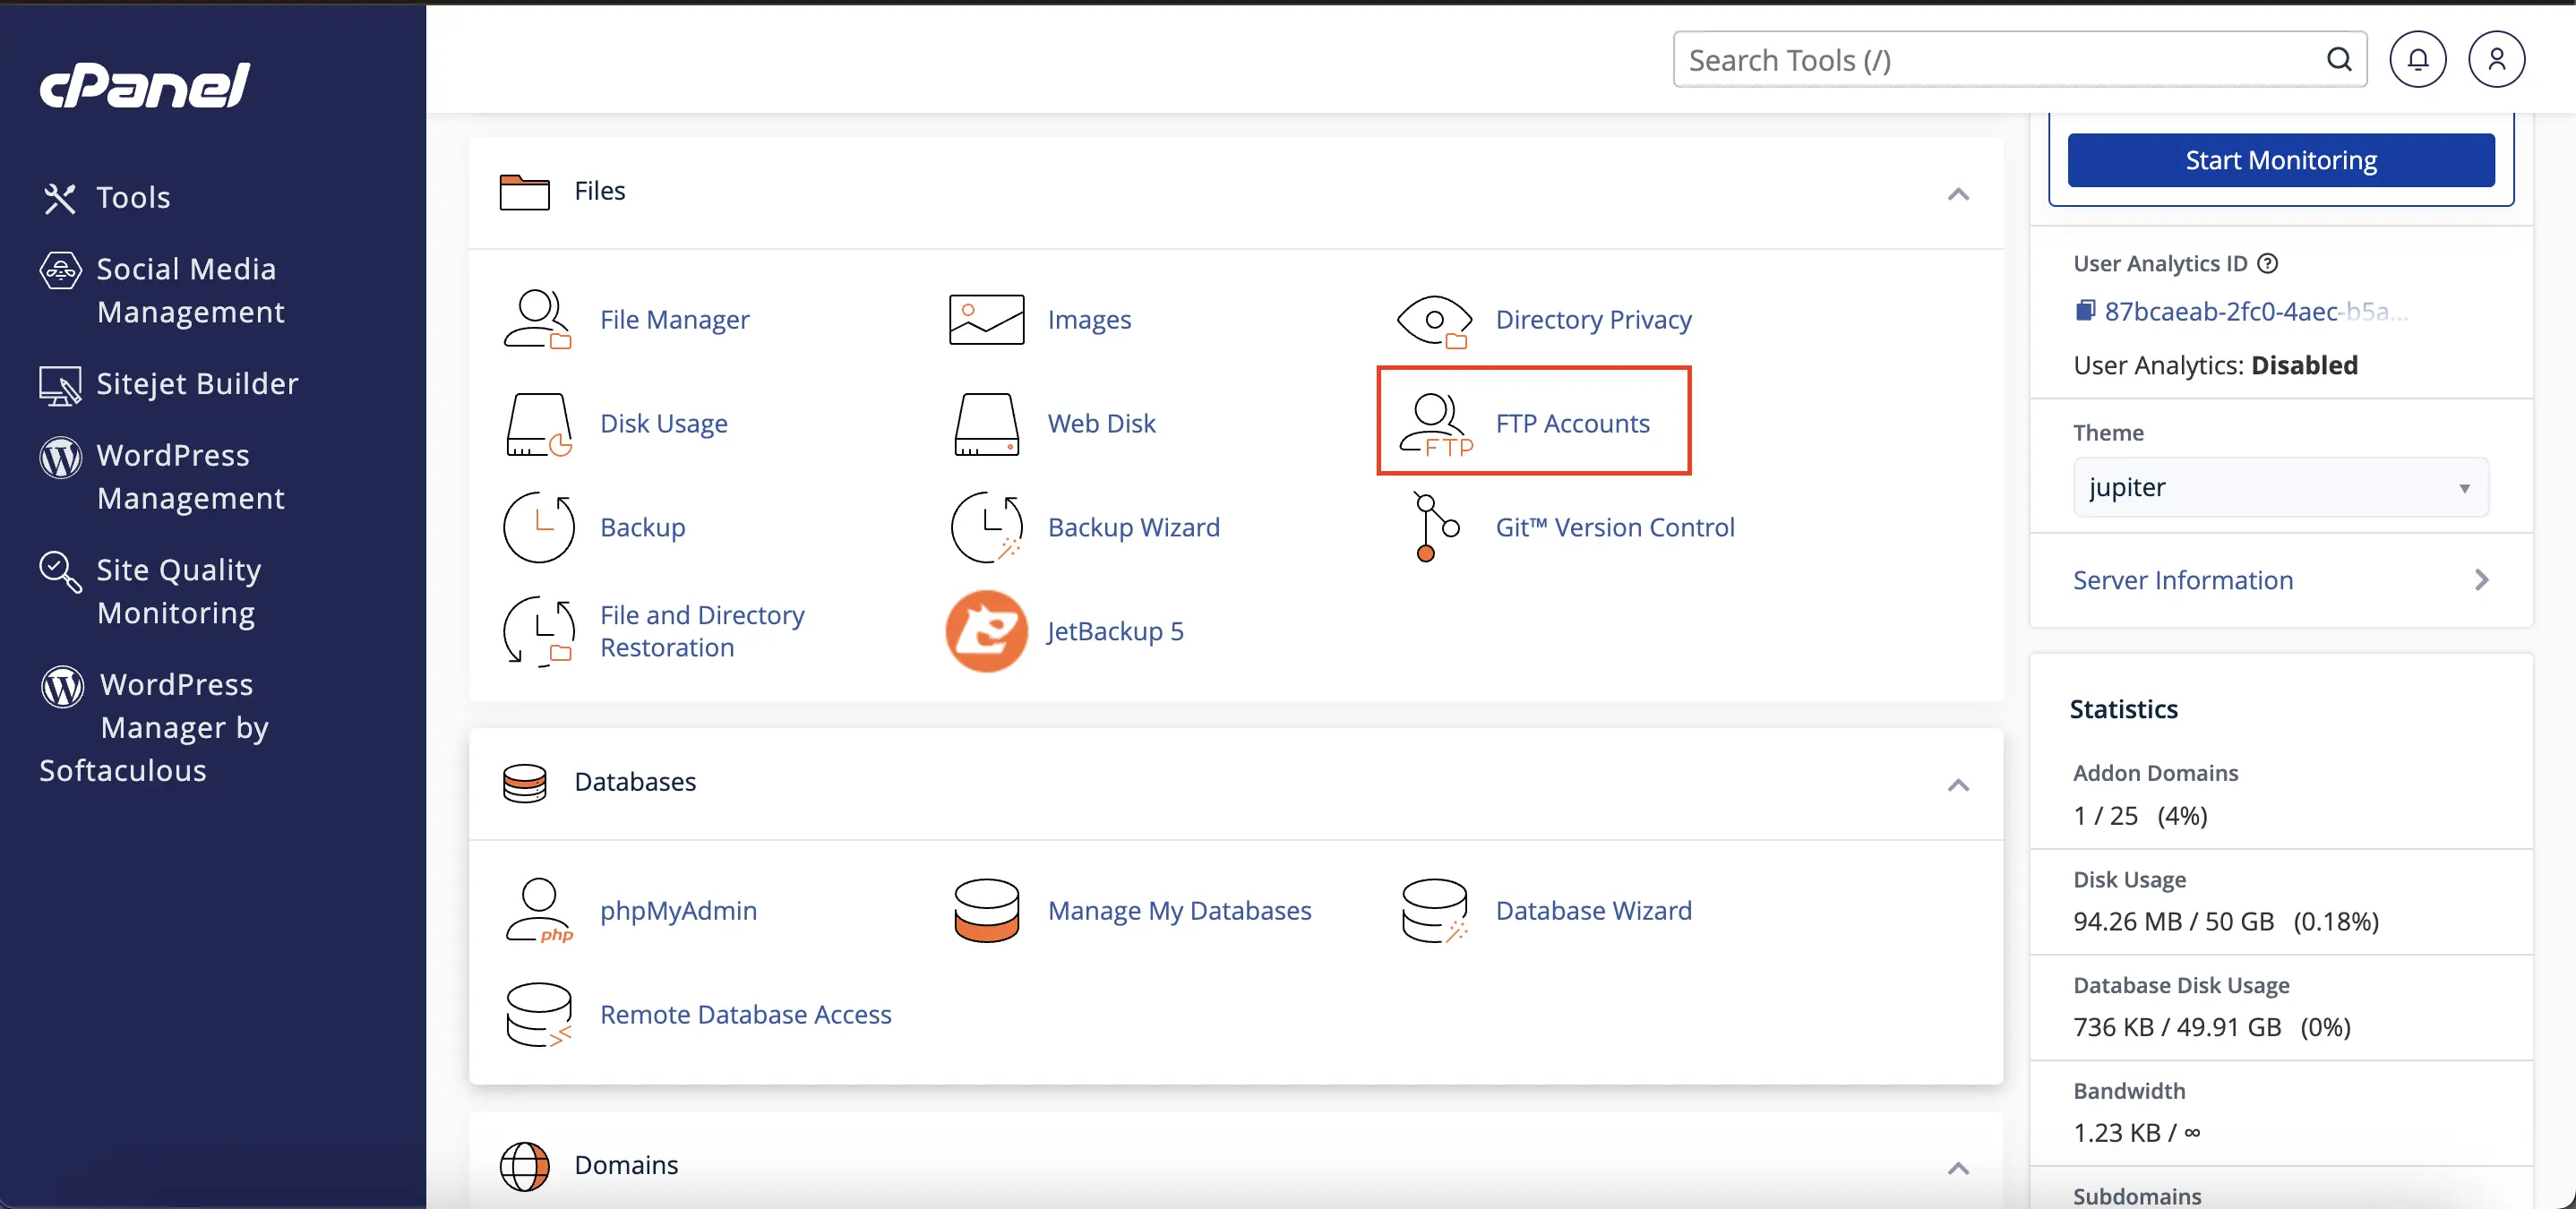
Task: Click the Start Monitoring button
Action: click(2280, 160)
